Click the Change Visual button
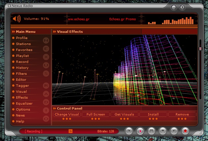This screenshot has height=141, width=208. pyautogui.click(x=67, y=115)
